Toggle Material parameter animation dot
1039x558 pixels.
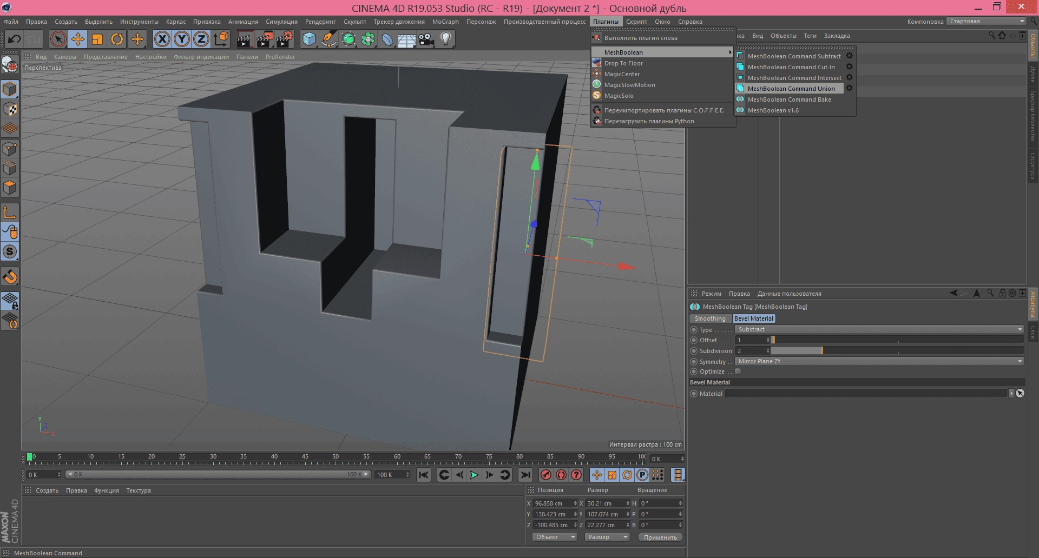click(x=694, y=394)
